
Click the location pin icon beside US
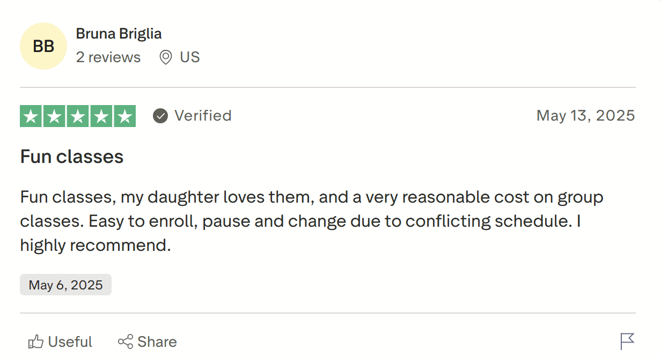pyautogui.click(x=166, y=57)
